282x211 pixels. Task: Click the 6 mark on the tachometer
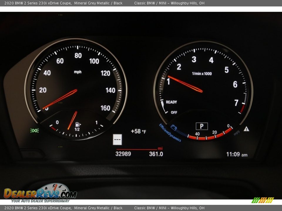coord(235,84)
